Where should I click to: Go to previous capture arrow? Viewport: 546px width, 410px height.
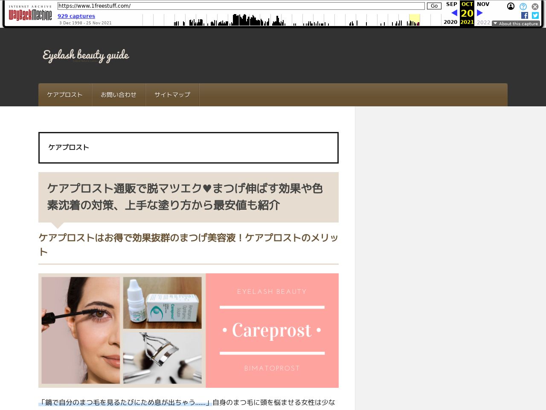click(x=454, y=13)
